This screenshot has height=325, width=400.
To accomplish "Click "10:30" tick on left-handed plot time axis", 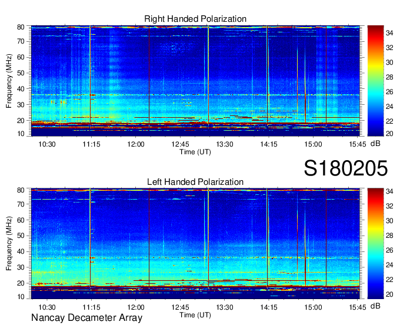I will point(47,307).
